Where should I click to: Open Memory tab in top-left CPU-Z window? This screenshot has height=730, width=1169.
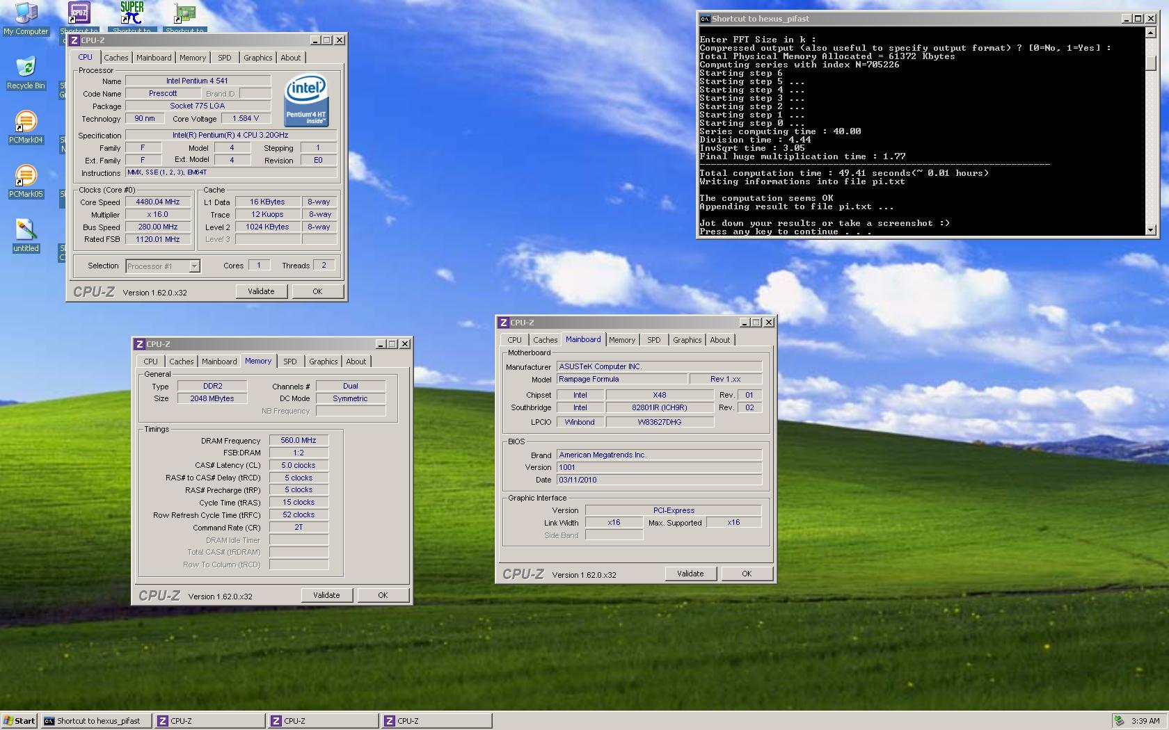click(x=193, y=58)
